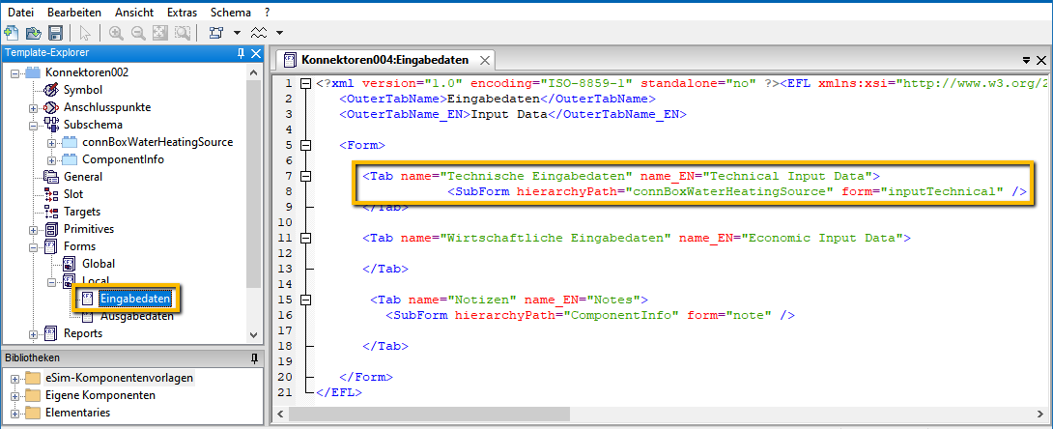Close the Template-Explorer panel
1053x429 pixels.
255,53
